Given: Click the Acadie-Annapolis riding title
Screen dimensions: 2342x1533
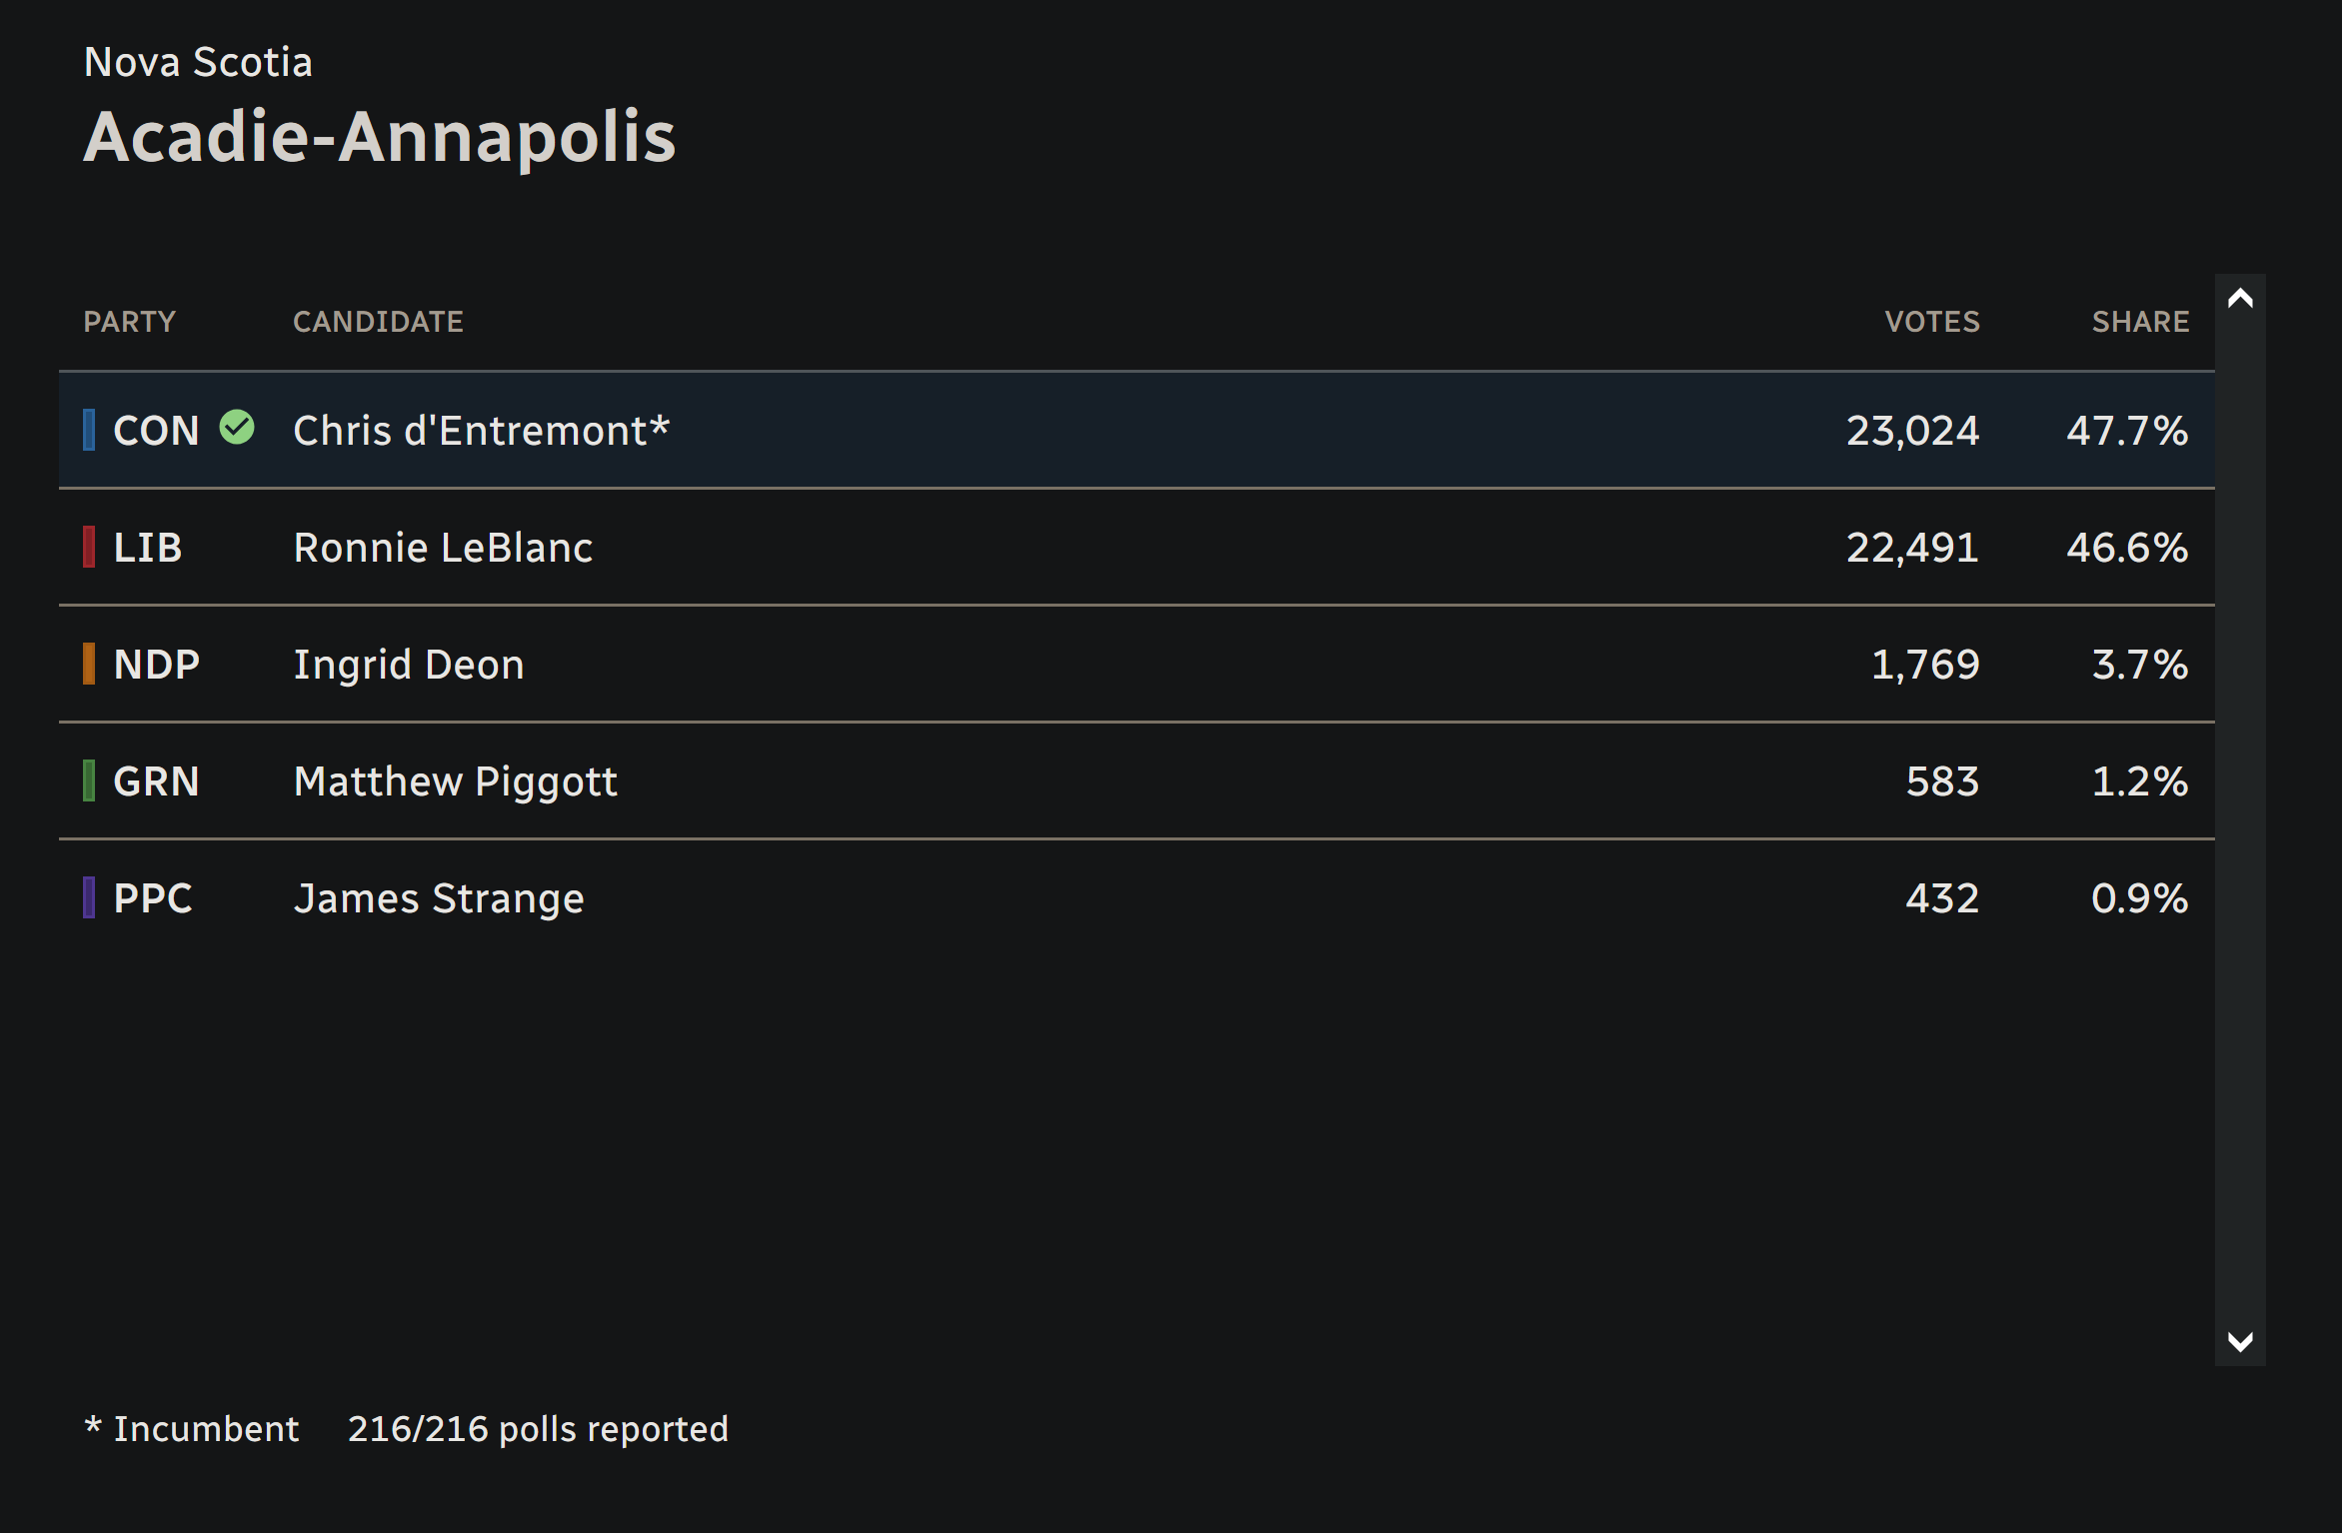Looking at the screenshot, I should click(380, 137).
